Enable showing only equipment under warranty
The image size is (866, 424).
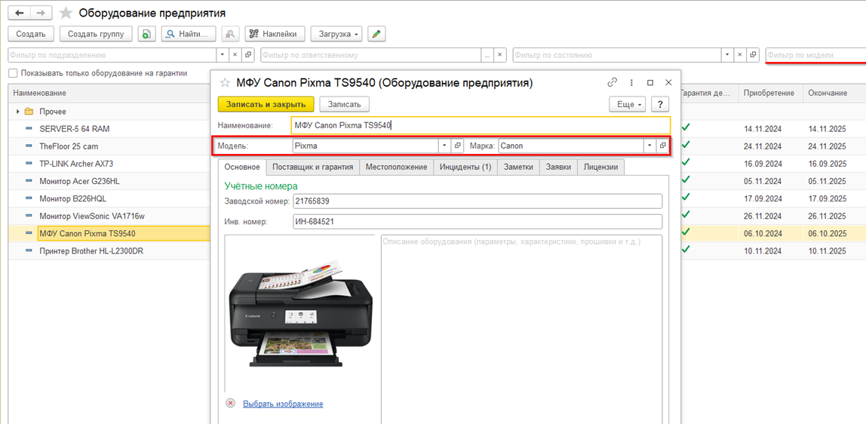(13, 73)
